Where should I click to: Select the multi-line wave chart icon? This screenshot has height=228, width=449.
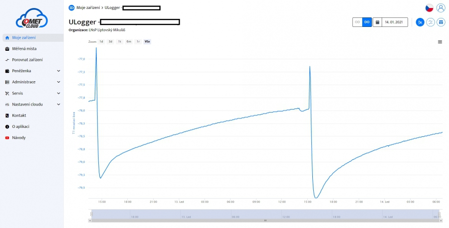431,22
